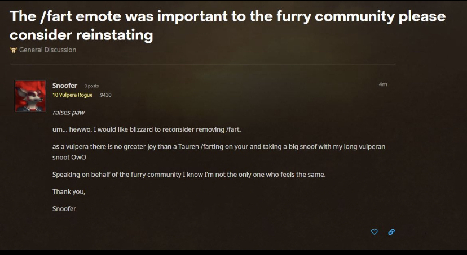Click the "Speaking on behalf" sentence
Viewport: 467px width, 255px height.
coord(188,175)
